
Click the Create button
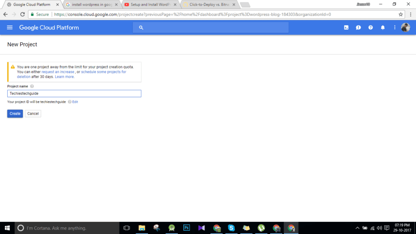(15, 114)
